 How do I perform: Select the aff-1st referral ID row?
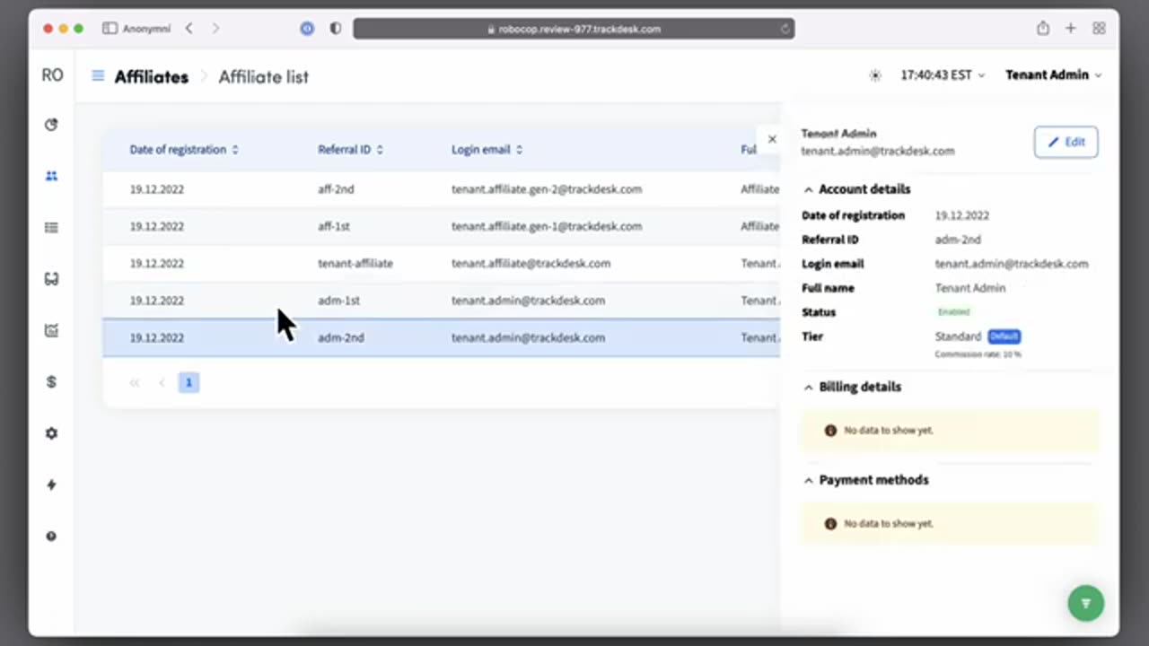point(441,226)
